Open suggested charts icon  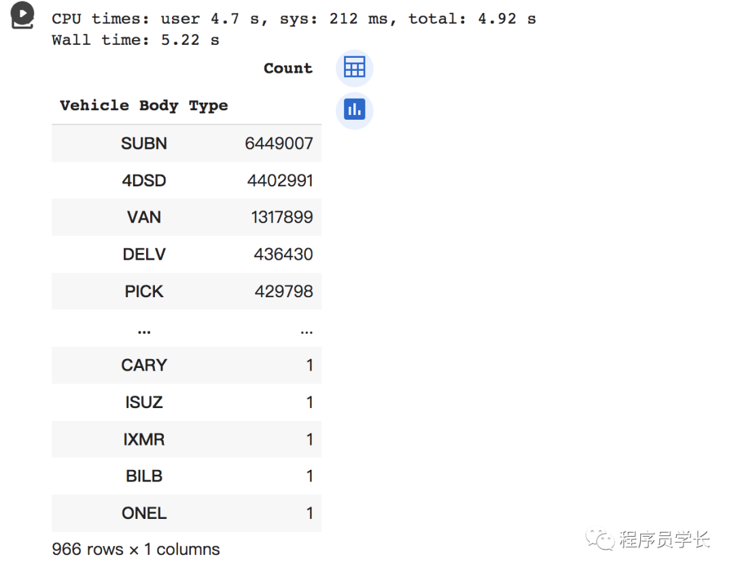click(x=354, y=110)
